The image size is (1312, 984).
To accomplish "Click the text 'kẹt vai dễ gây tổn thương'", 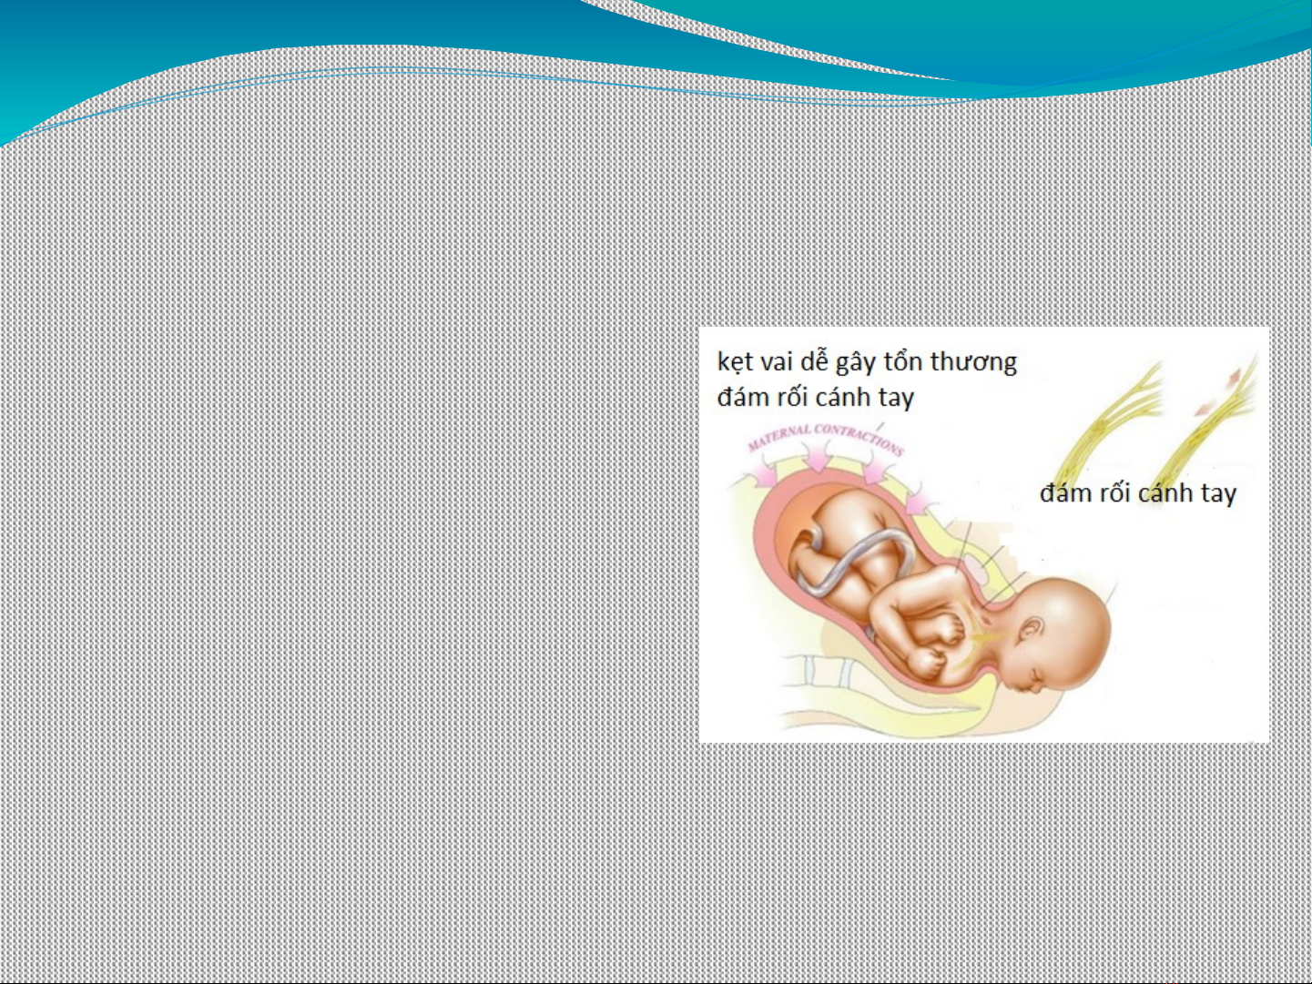I will pos(866,362).
